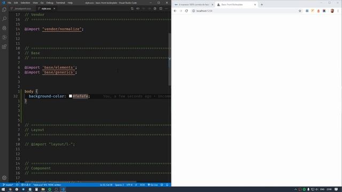
Task: Click the '// Vendor' comment line
Action: 34,14
